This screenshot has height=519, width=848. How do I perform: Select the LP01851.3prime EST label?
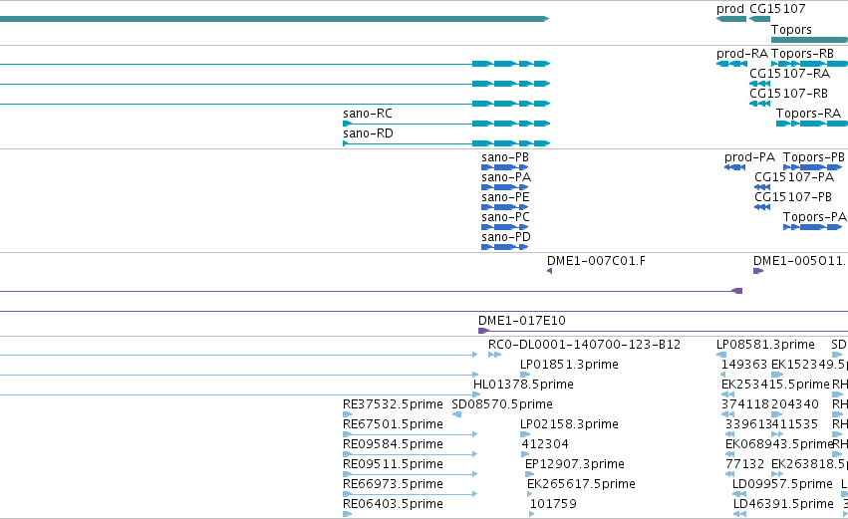click(569, 365)
